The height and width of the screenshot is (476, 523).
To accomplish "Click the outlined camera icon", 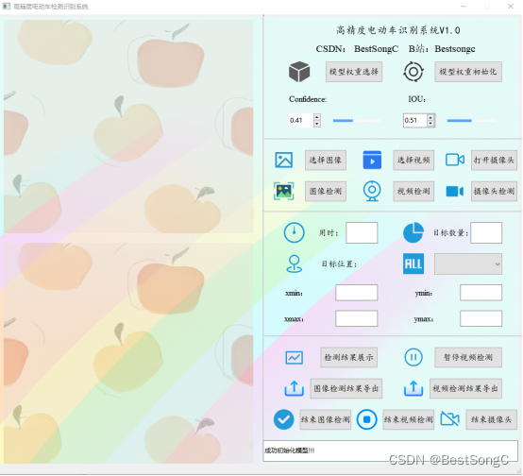I will (x=455, y=160).
